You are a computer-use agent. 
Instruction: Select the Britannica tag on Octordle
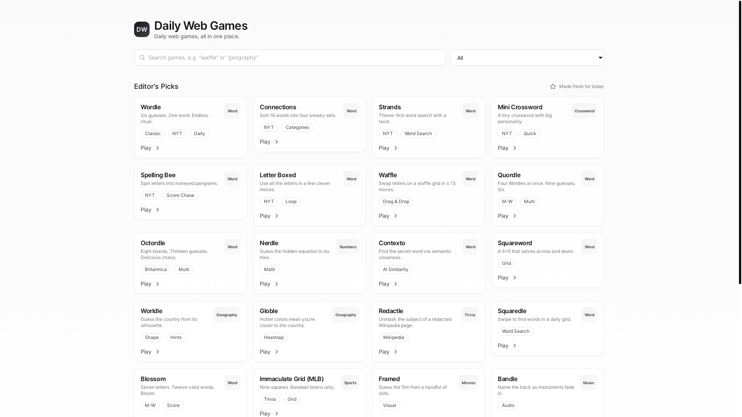click(156, 270)
